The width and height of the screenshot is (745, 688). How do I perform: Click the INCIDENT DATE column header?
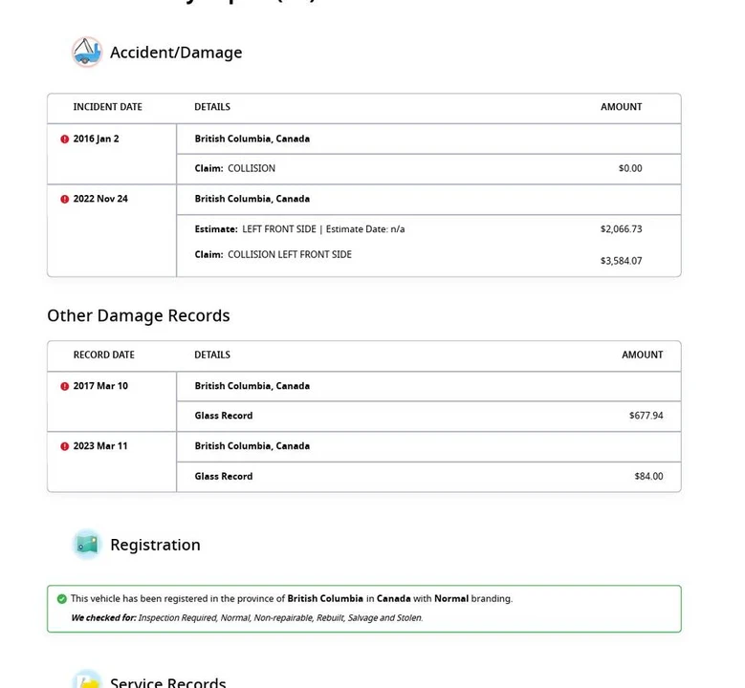pyautogui.click(x=107, y=107)
